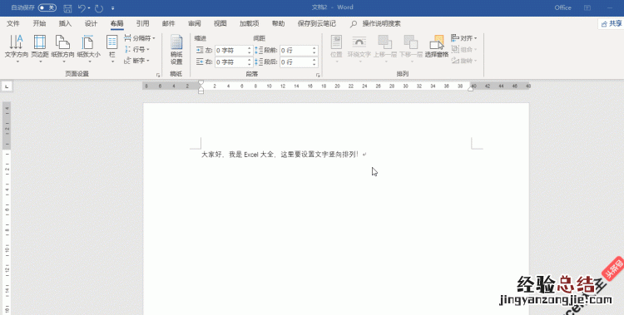Switch to the 设计 design tab
This screenshot has height=315, width=624.
91,23
